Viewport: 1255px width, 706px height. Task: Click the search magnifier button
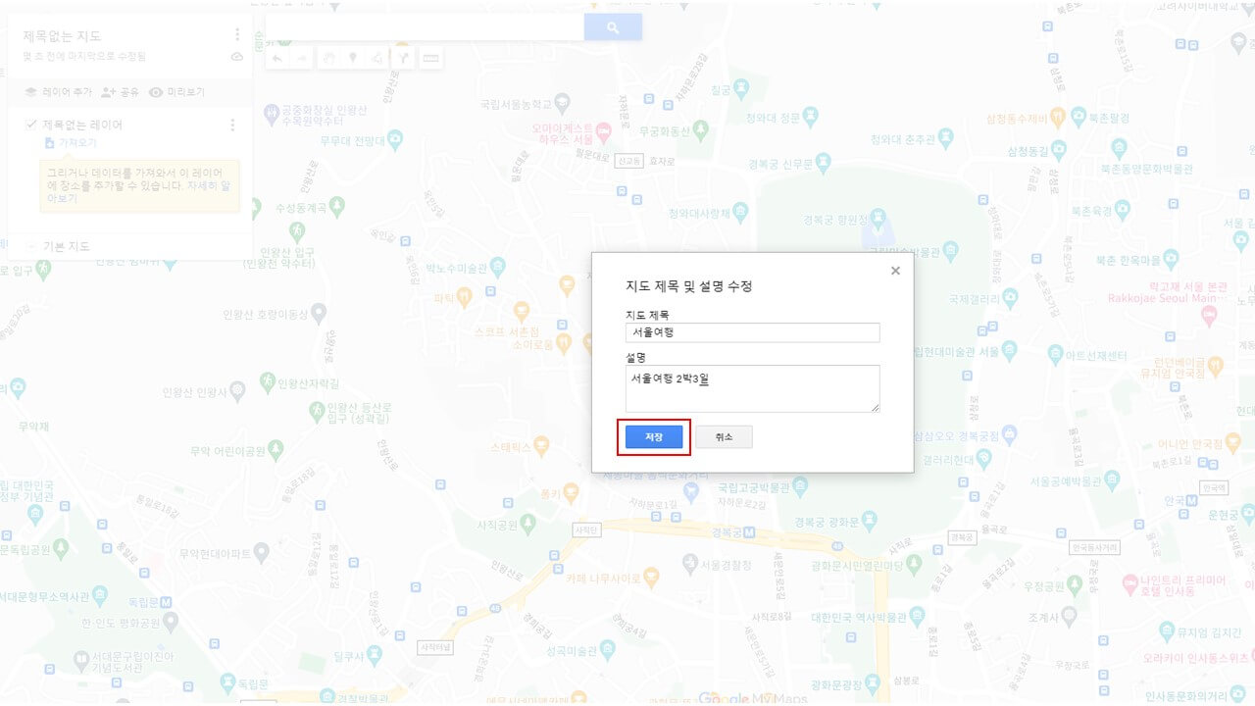613,27
